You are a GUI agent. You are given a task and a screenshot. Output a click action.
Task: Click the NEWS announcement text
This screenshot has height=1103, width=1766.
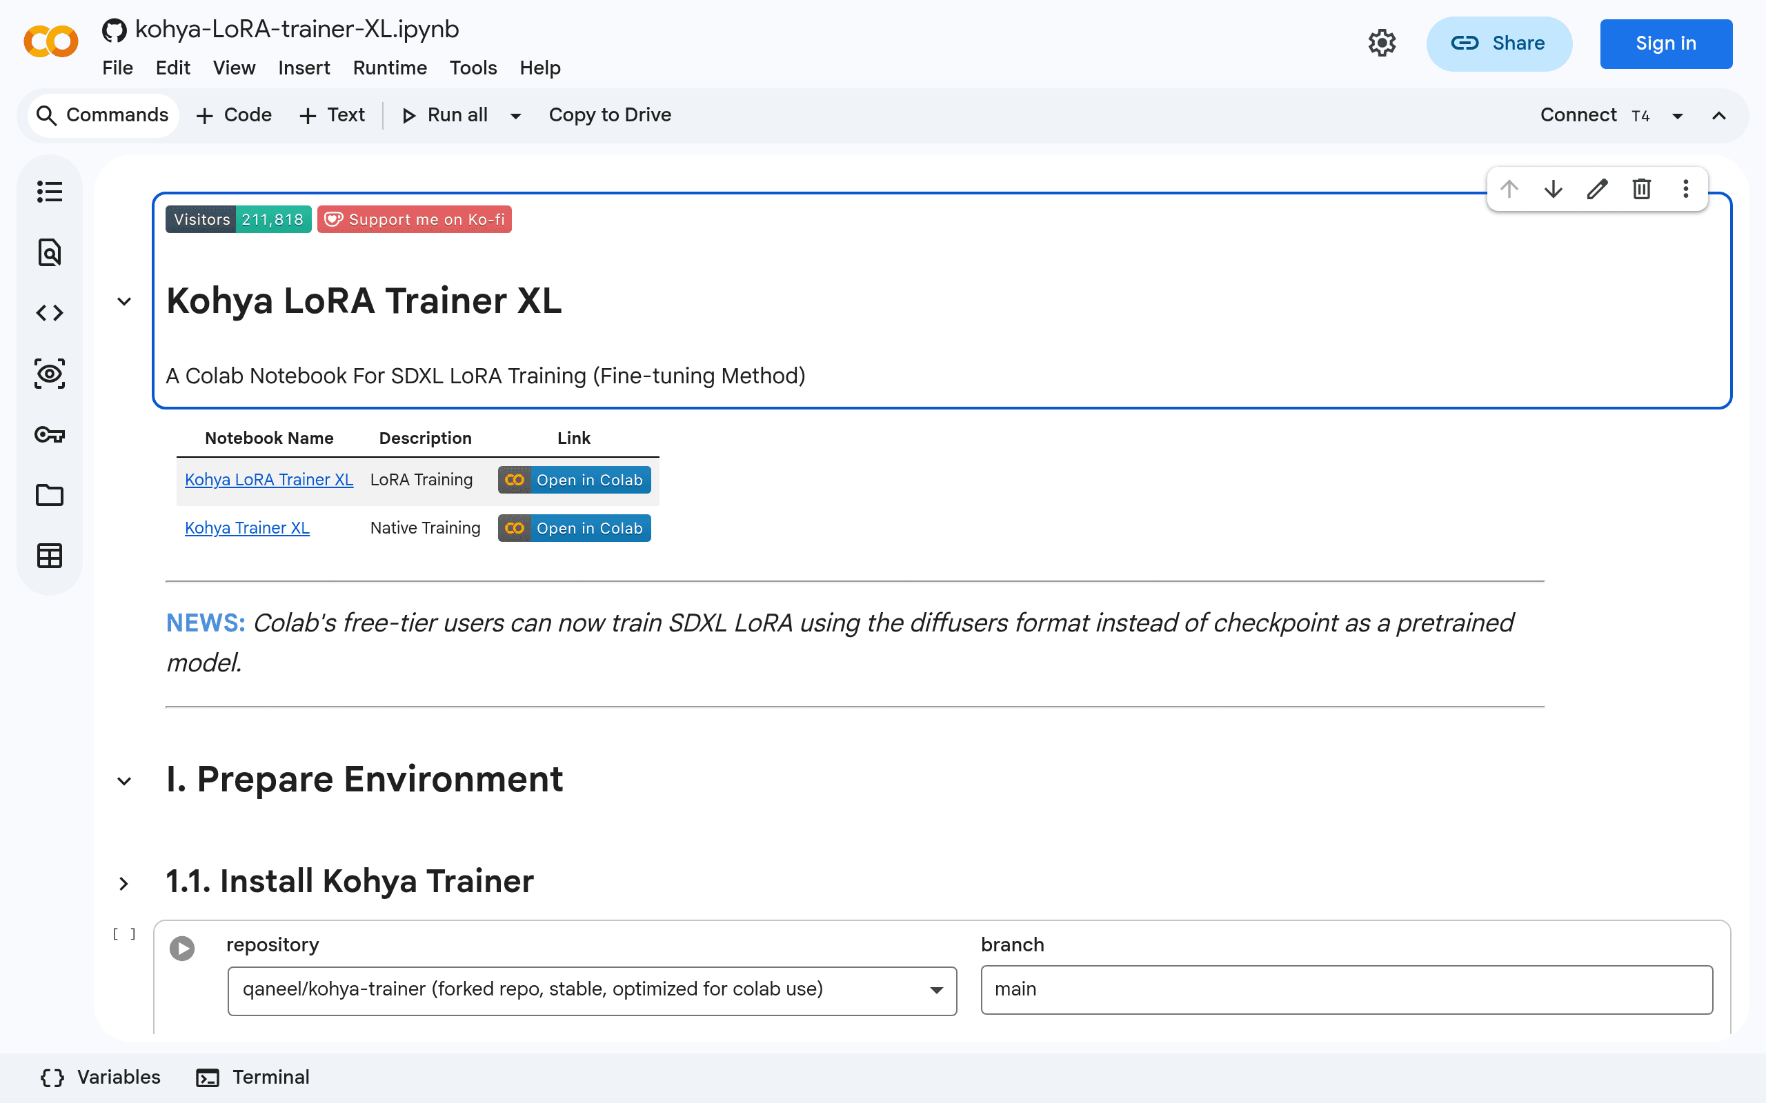point(840,642)
